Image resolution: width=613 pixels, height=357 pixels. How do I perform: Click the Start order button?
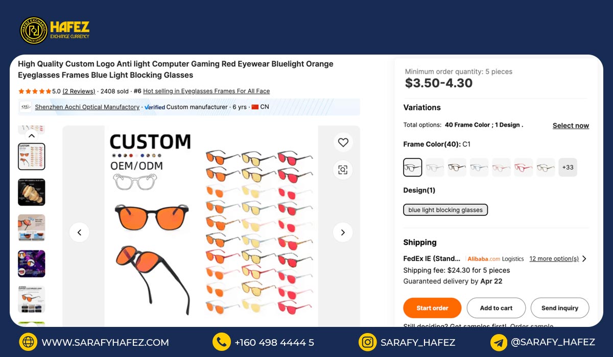(432, 308)
